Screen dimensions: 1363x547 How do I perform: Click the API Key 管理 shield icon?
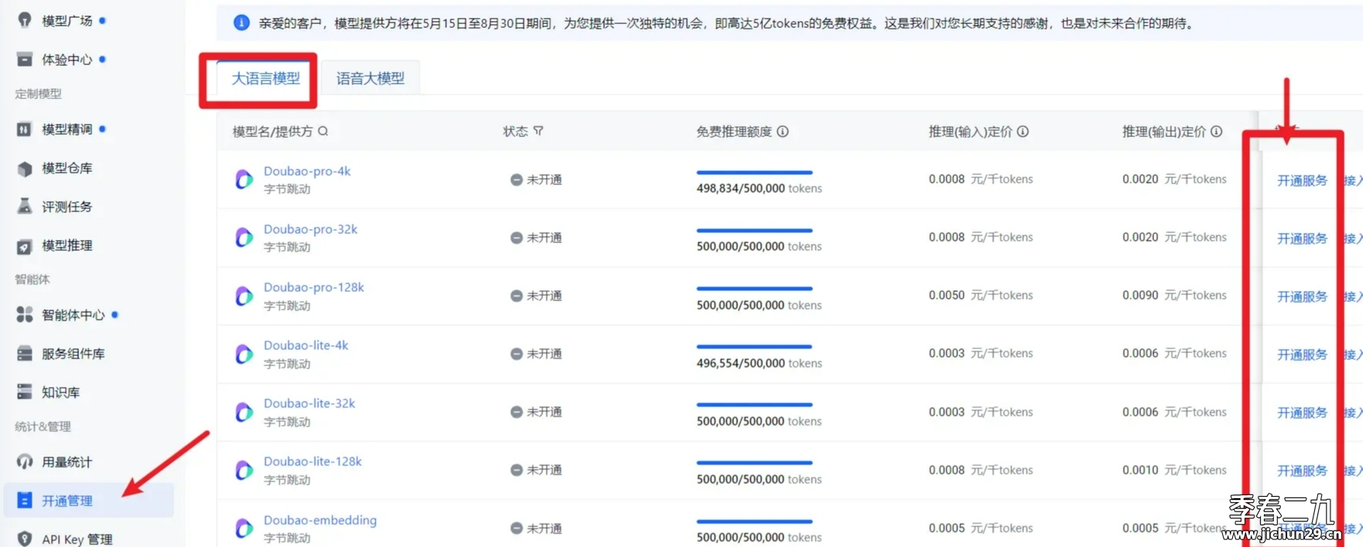click(x=25, y=538)
